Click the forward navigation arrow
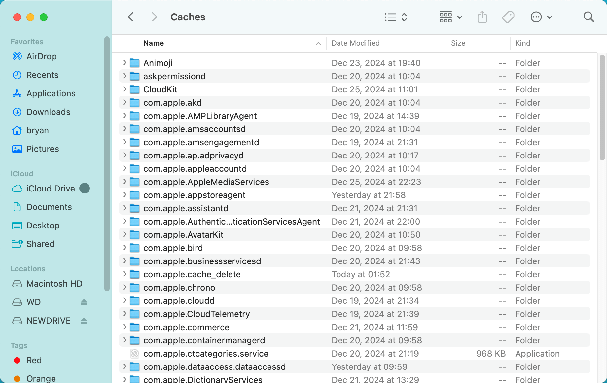This screenshot has width=607, height=383. tap(154, 17)
